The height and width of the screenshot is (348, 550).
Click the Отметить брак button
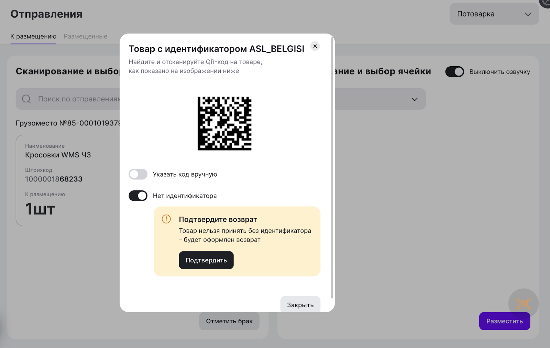tap(229, 321)
